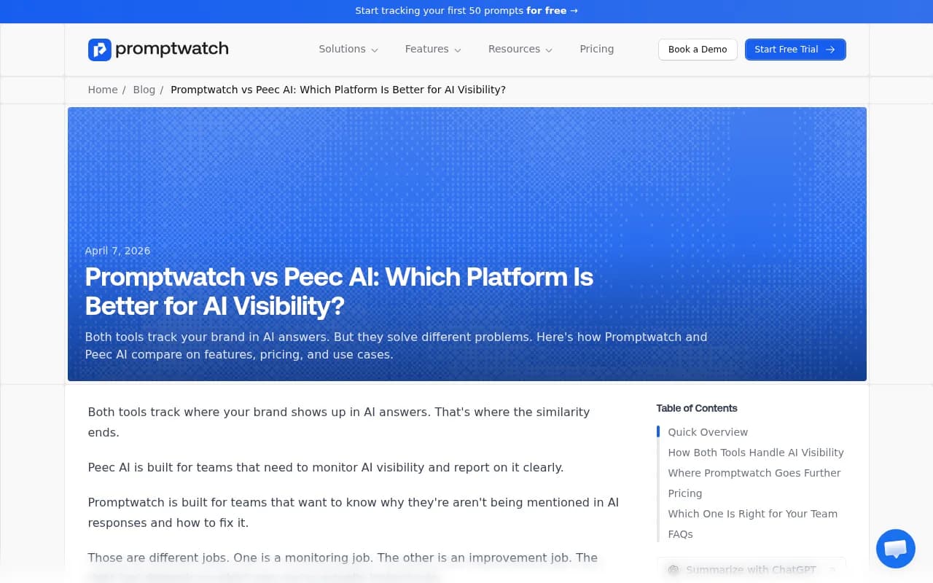This screenshot has height=583, width=933.
Task: Click the arrow icon in Start Free Trial
Action: click(830, 50)
